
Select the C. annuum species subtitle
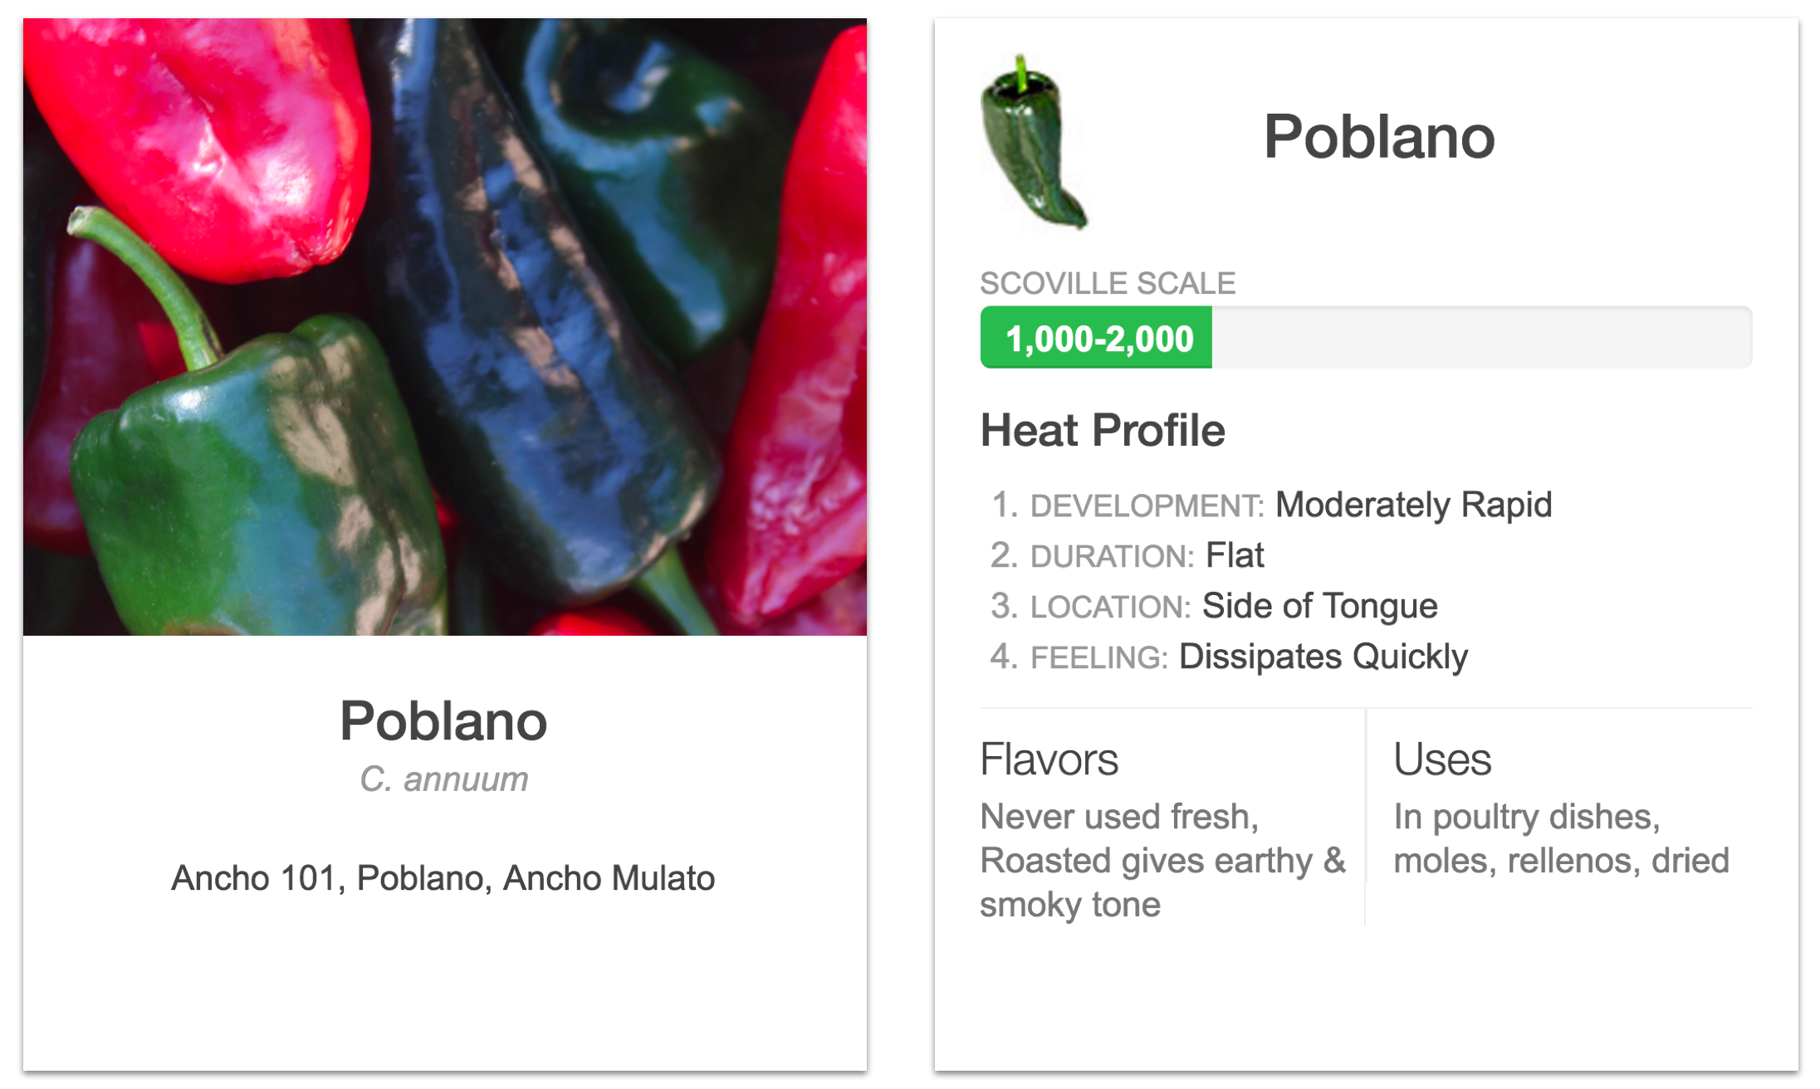(x=443, y=779)
